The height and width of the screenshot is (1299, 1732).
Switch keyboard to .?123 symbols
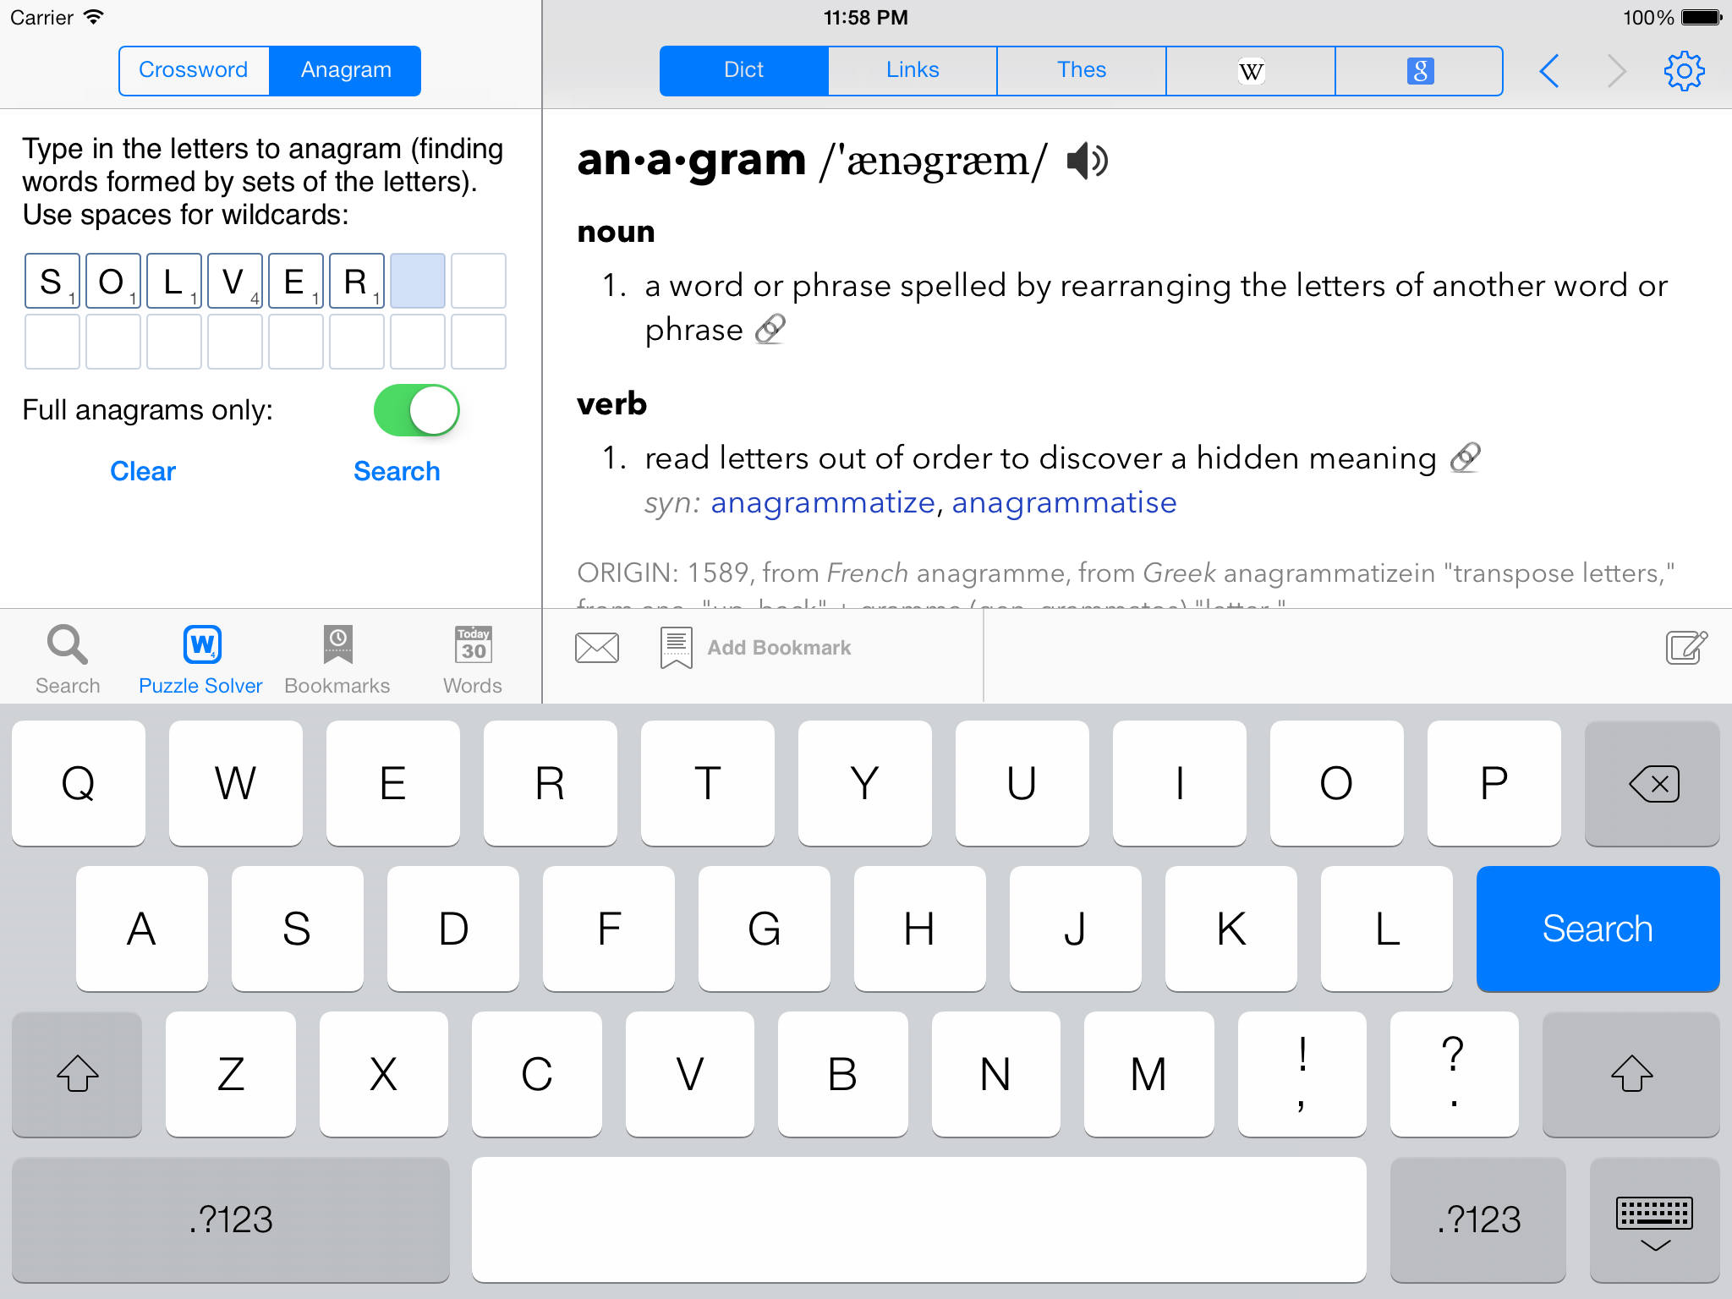(231, 1220)
